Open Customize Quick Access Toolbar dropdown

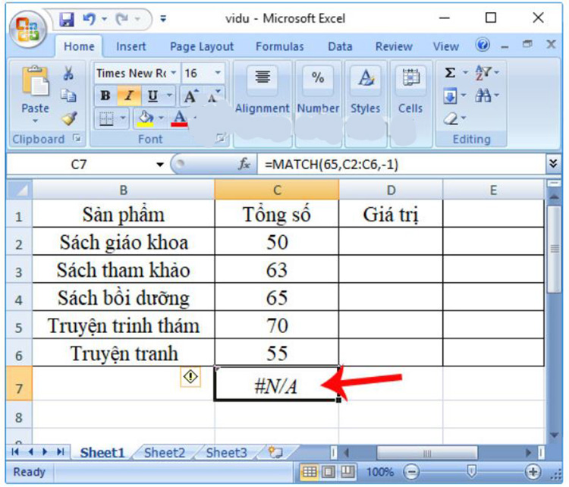(x=163, y=18)
